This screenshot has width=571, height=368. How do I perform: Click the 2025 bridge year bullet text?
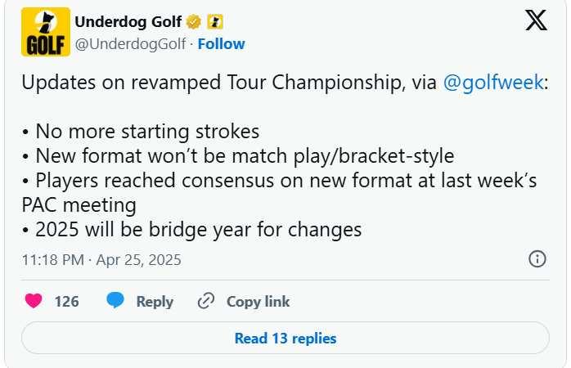click(x=199, y=230)
